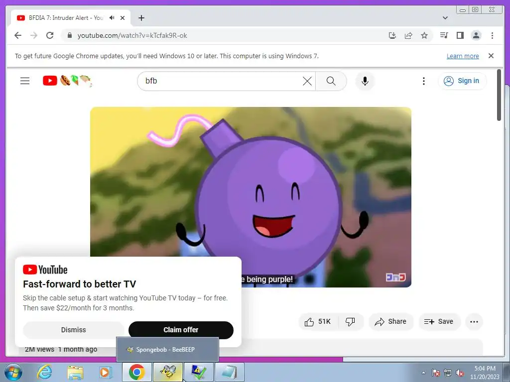Mute the tab via speaker icon
The image size is (510, 382).
pos(112,18)
